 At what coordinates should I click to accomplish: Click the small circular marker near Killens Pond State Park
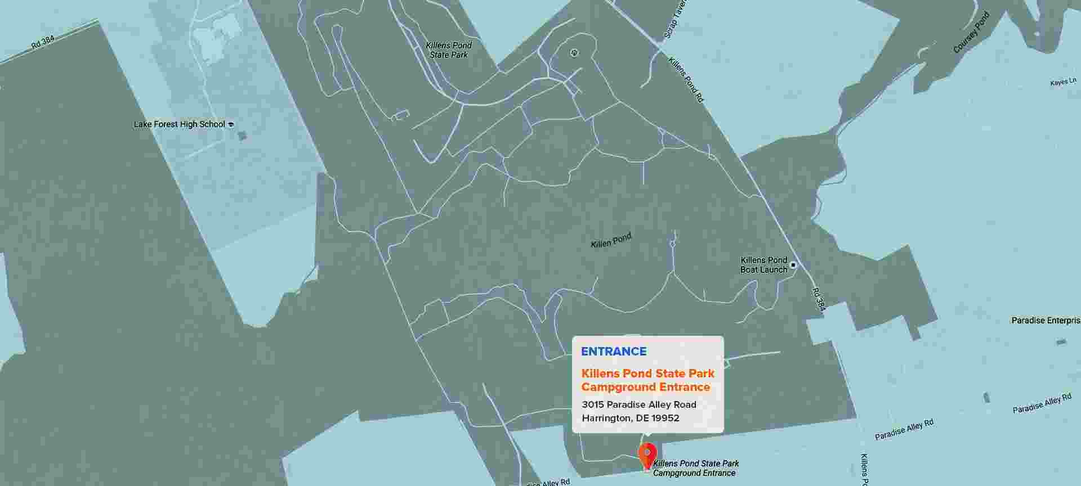(574, 53)
